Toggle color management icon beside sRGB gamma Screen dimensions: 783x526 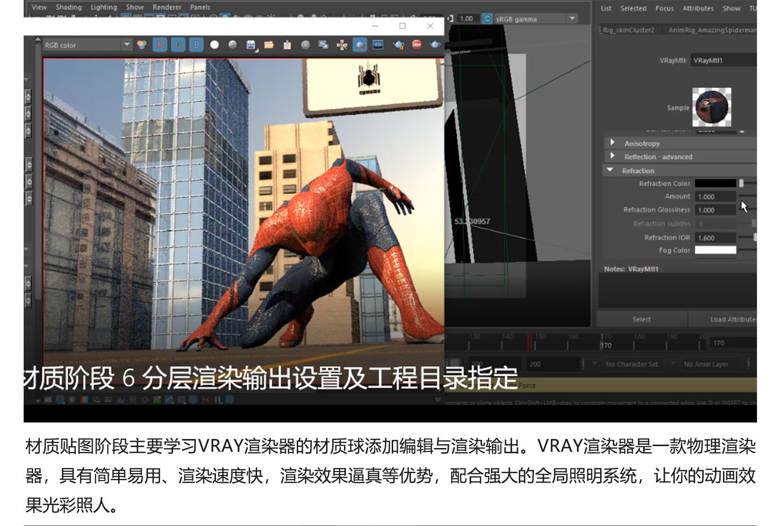[487, 19]
